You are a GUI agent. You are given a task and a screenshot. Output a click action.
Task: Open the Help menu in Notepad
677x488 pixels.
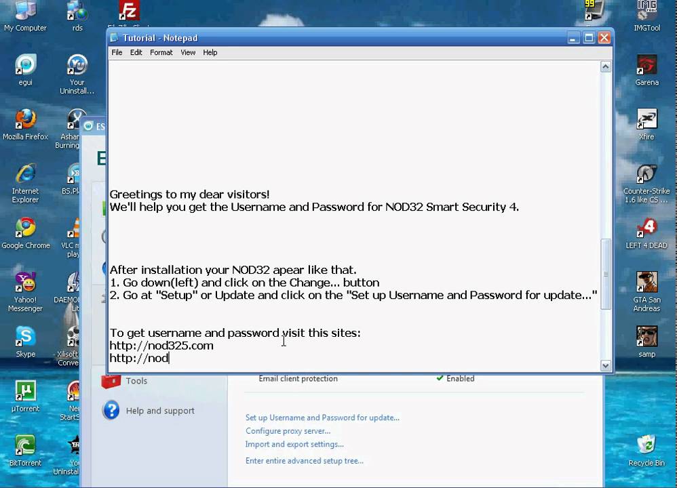click(210, 52)
